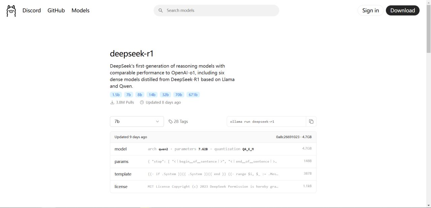Expand the 7b model version dropdown
This screenshot has width=431, height=208.
point(137,121)
